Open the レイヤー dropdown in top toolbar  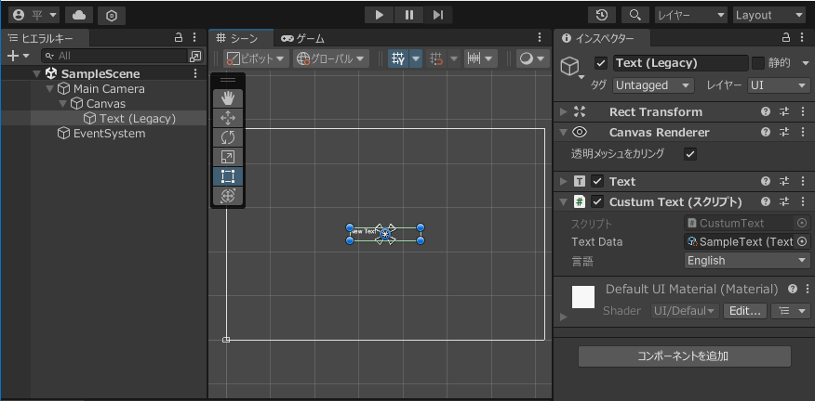690,15
